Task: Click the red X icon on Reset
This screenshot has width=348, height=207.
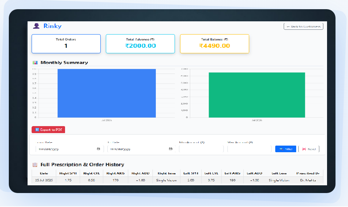Action: (x=304, y=149)
